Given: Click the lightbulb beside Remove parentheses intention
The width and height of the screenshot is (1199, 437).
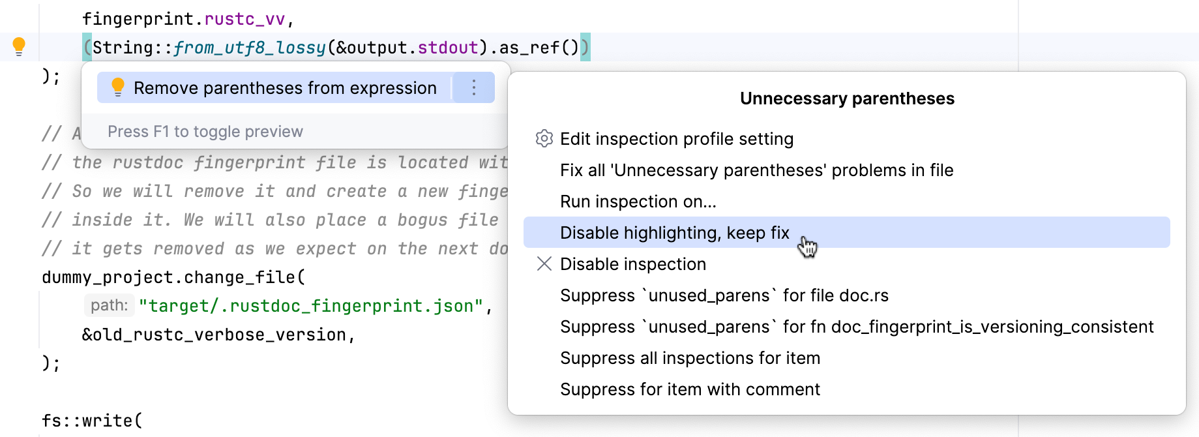Looking at the screenshot, I should pyautogui.click(x=117, y=87).
